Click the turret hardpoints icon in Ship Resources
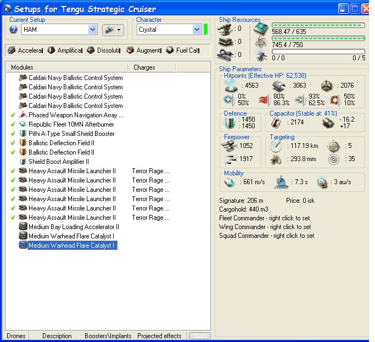375x342 pixels. pyautogui.click(x=225, y=30)
